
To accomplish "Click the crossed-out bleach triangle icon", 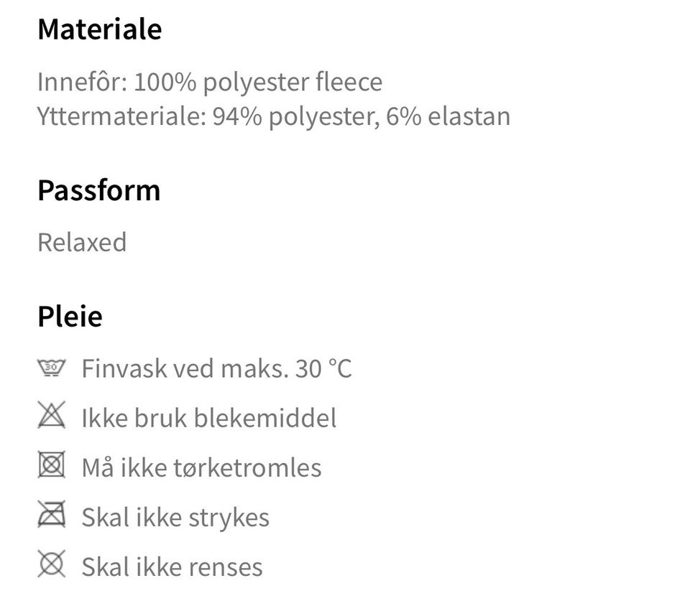I will click(51, 416).
